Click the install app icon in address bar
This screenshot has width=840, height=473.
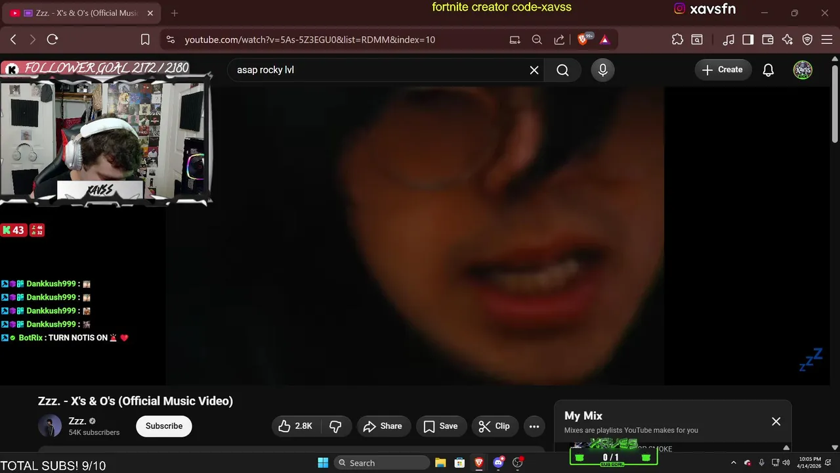coord(515,39)
